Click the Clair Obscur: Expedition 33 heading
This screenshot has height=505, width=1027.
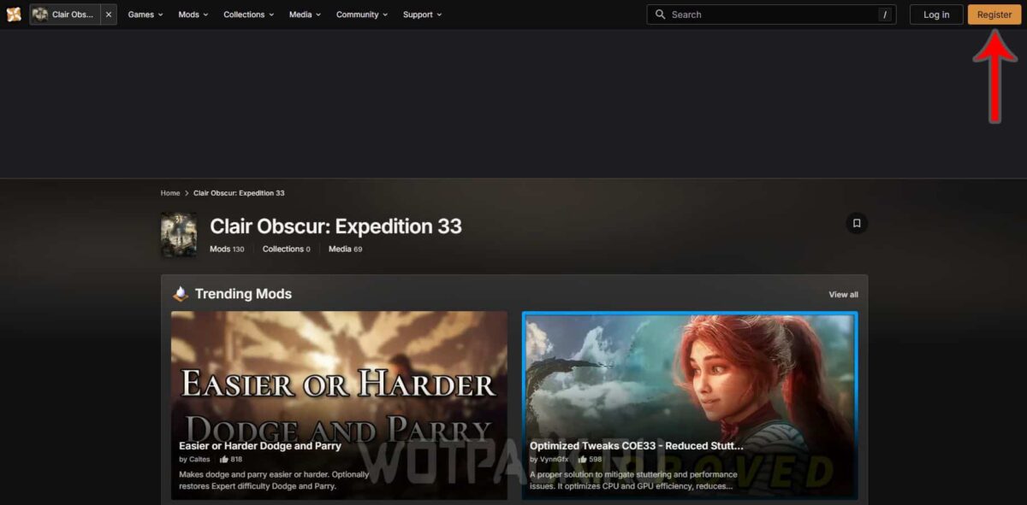[335, 226]
